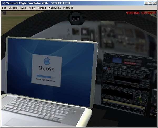Screen dimensions: 158x128
Task: Open the Let menu
Action: pos(4,8)
